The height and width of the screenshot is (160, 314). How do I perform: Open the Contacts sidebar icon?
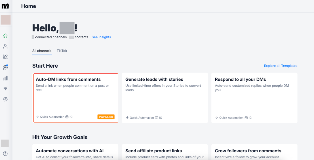pos(5,46)
